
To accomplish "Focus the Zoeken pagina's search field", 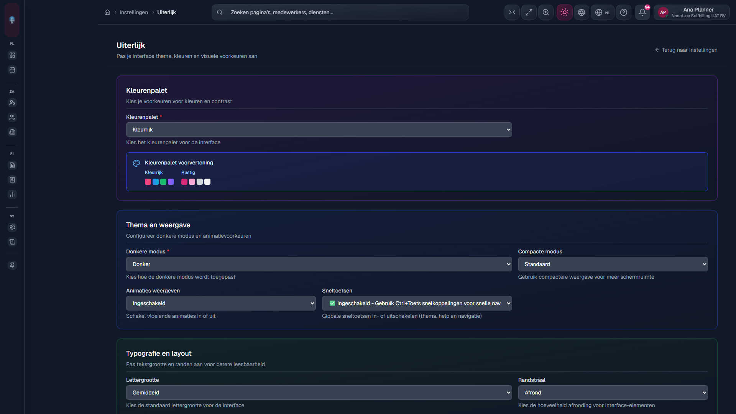I will [340, 12].
